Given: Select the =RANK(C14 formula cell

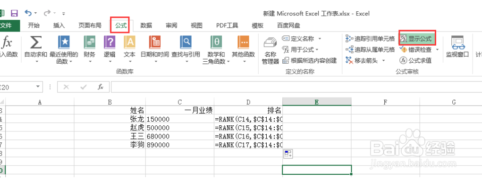Looking at the screenshot, I should click(x=248, y=119).
